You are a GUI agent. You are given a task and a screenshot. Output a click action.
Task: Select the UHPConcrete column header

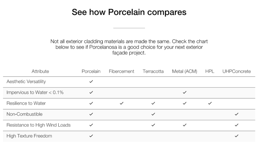(236, 71)
